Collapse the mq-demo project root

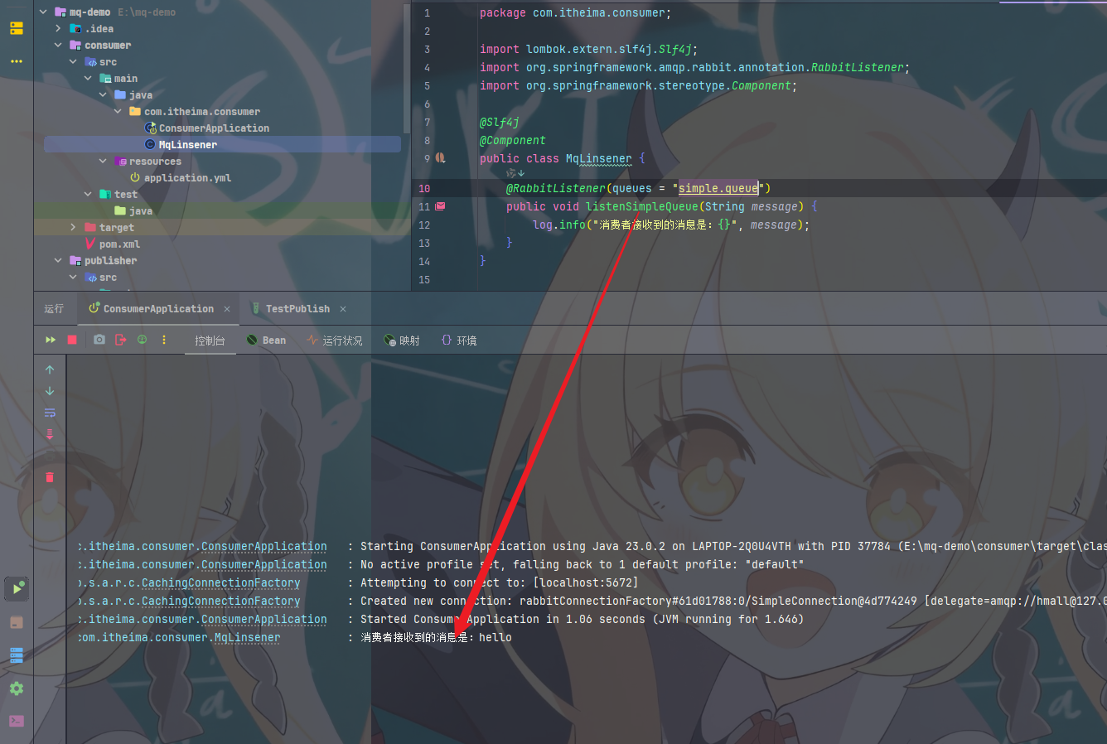click(43, 12)
